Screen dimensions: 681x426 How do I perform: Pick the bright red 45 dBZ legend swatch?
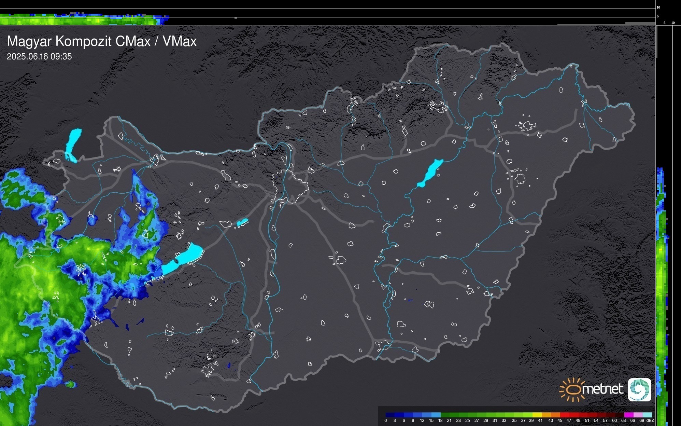click(565, 415)
